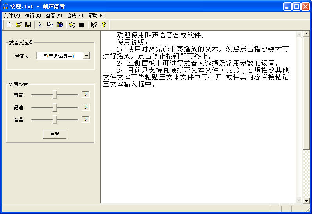Open the 帮助(H) menu
The width and height of the screenshot is (312, 214).
point(96,16)
